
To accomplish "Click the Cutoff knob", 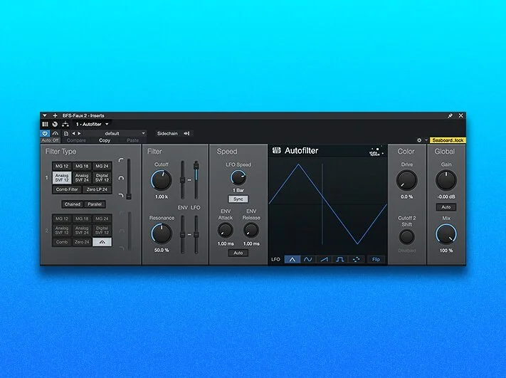I will (x=162, y=180).
